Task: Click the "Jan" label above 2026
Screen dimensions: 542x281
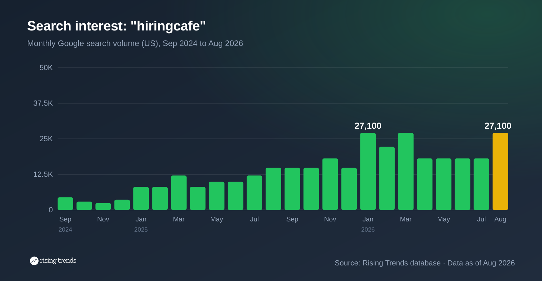Action: pyautogui.click(x=368, y=219)
